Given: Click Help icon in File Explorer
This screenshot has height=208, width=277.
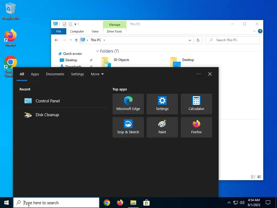Looking at the screenshot, I should pos(260,31).
